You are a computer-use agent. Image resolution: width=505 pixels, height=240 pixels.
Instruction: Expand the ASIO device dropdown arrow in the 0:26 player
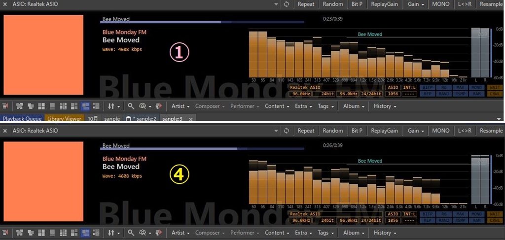pyautogui.click(x=276, y=131)
